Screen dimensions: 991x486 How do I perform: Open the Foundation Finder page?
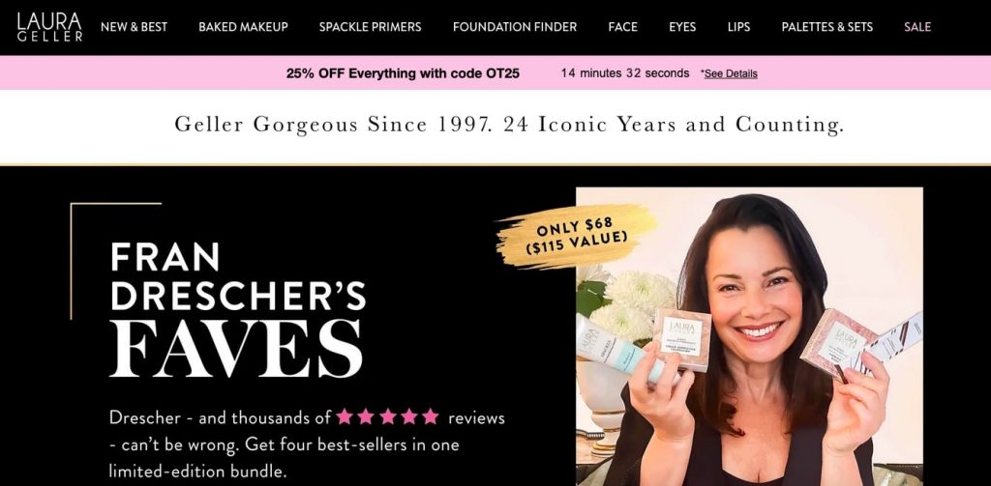pos(515,27)
